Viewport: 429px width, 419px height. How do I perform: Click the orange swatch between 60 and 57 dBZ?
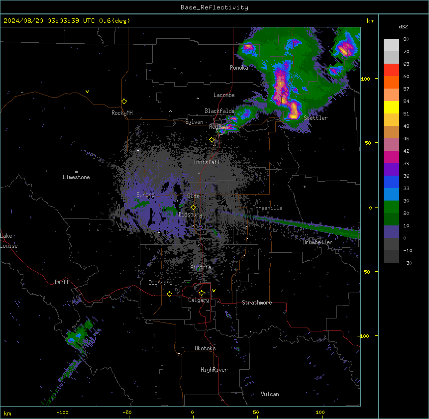pos(391,82)
